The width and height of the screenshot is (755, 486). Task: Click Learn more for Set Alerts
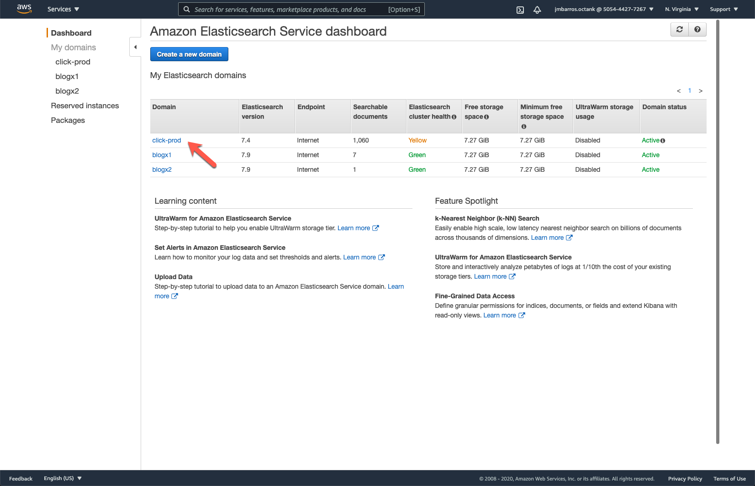point(359,257)
